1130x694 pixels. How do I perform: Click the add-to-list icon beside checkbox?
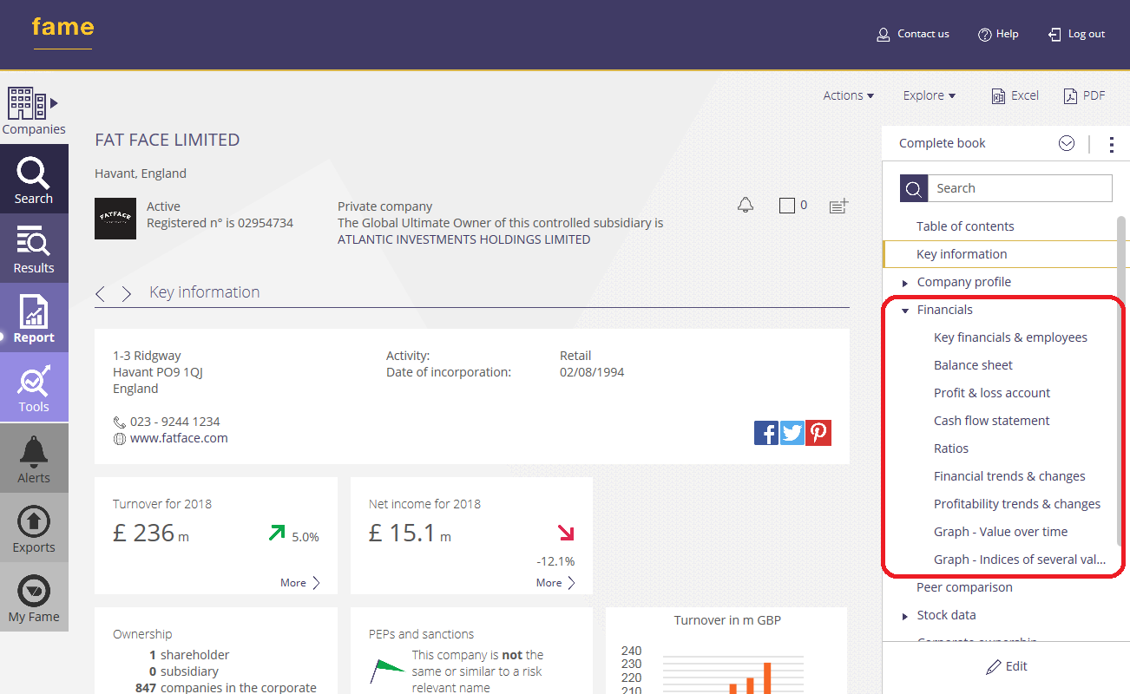click(838, 206)
